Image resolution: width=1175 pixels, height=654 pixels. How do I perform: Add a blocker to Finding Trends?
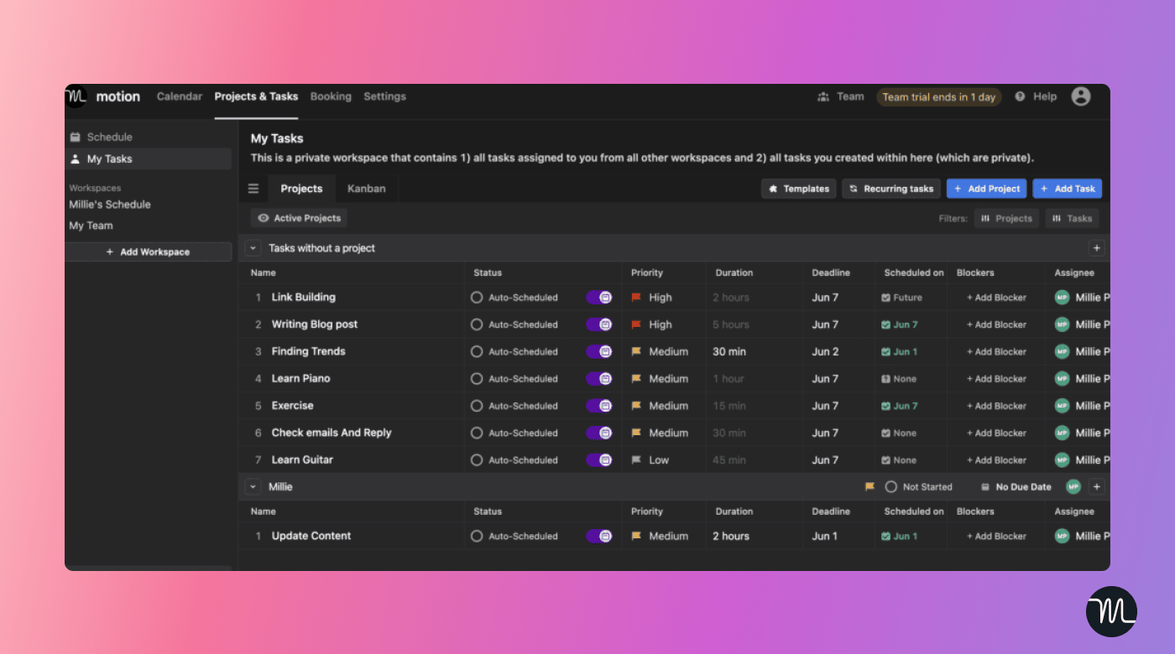click(995, 351)
